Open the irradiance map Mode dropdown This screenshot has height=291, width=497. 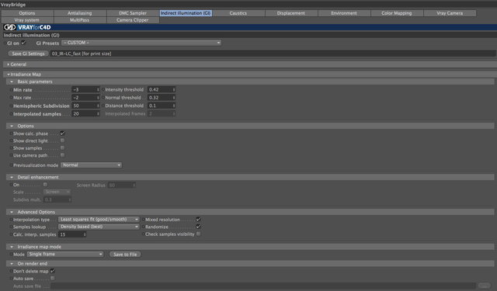click(x=65, y=255)
